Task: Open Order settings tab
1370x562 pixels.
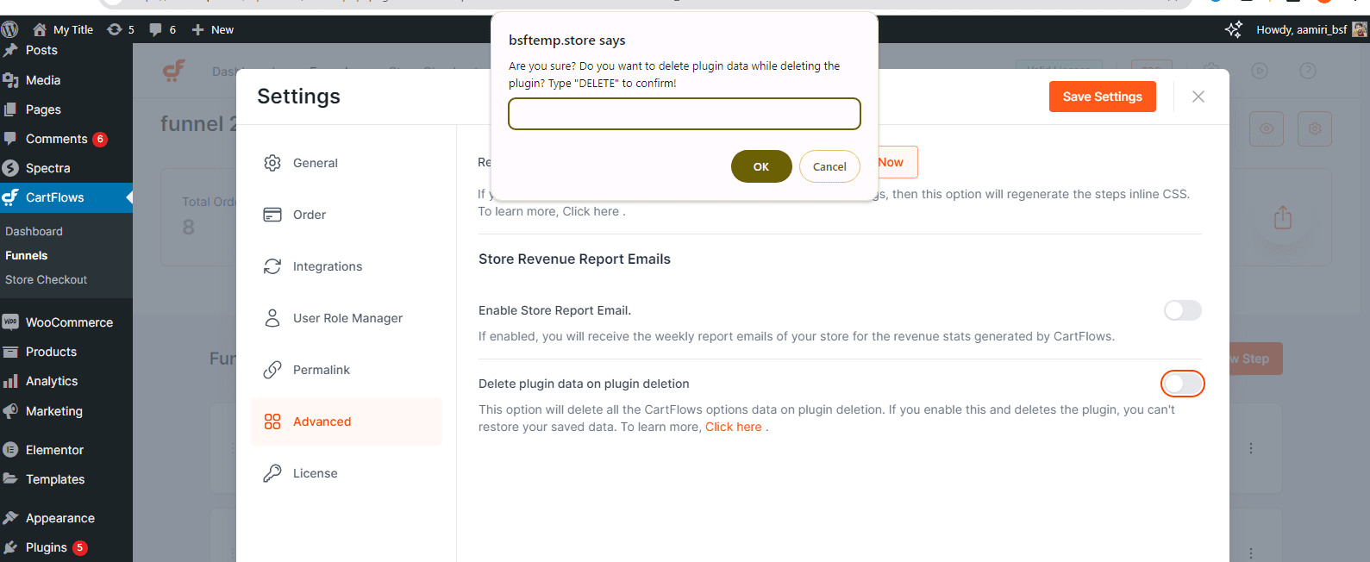Action: 309,215
